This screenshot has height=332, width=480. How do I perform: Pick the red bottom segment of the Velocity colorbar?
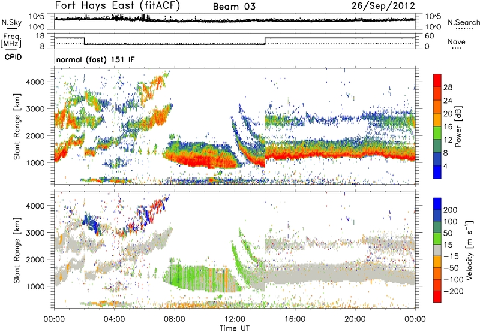pos(437,297)
